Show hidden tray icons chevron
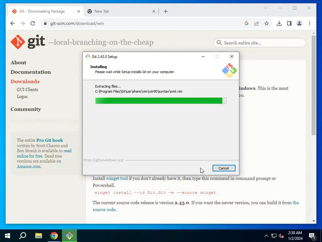 coord(266,236)
